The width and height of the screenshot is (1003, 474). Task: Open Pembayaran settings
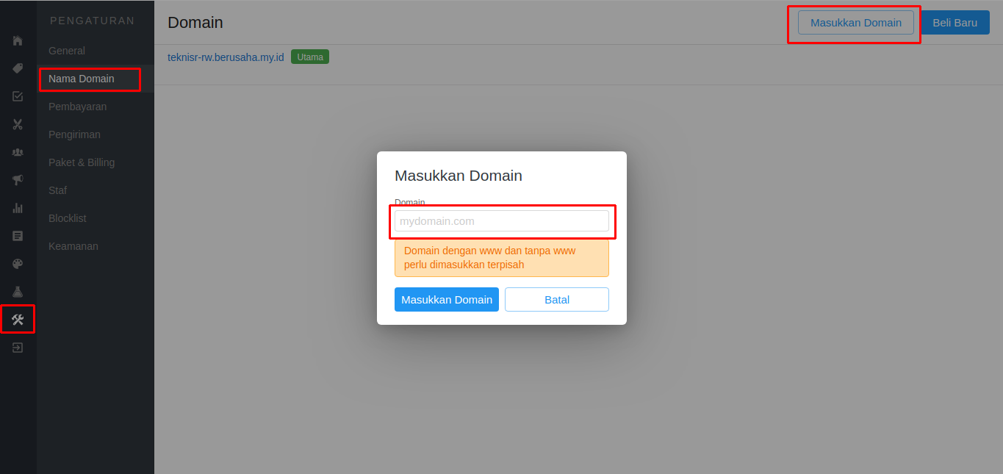coord(96,107)
